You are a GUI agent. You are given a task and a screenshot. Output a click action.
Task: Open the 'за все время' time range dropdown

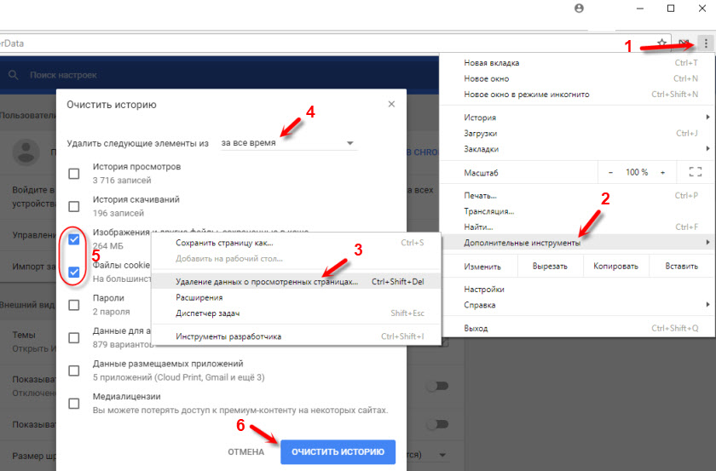pyautogui.click(x=287, y=144)
